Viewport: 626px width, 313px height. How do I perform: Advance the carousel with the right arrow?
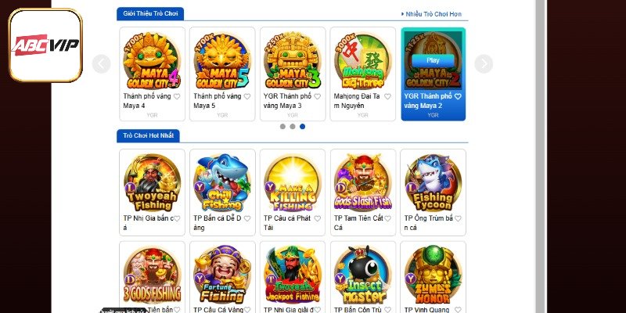tap(484, 64)
